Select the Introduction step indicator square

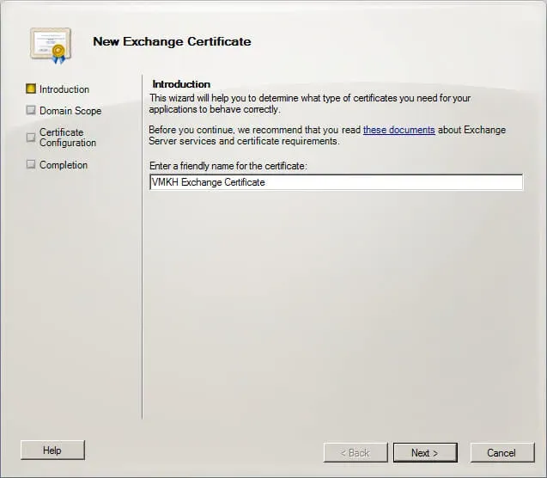click(x=31, y=89)
